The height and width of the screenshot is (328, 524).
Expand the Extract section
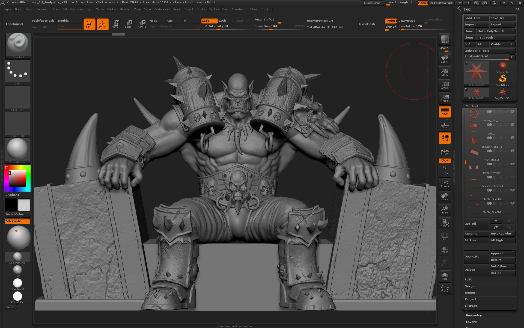coord(471,306)
